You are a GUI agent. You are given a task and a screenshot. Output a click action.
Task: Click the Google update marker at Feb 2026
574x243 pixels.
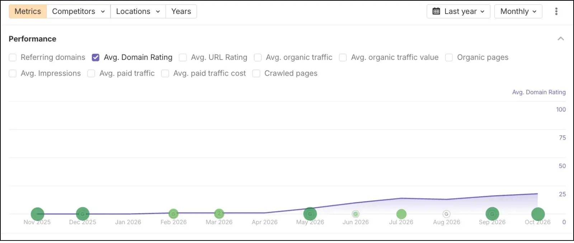point(174,214)
